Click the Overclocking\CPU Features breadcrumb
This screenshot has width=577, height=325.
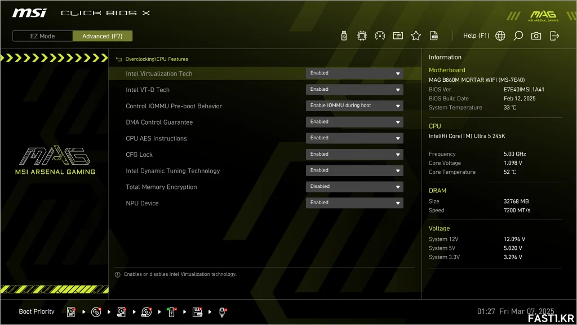click(157, 59)
